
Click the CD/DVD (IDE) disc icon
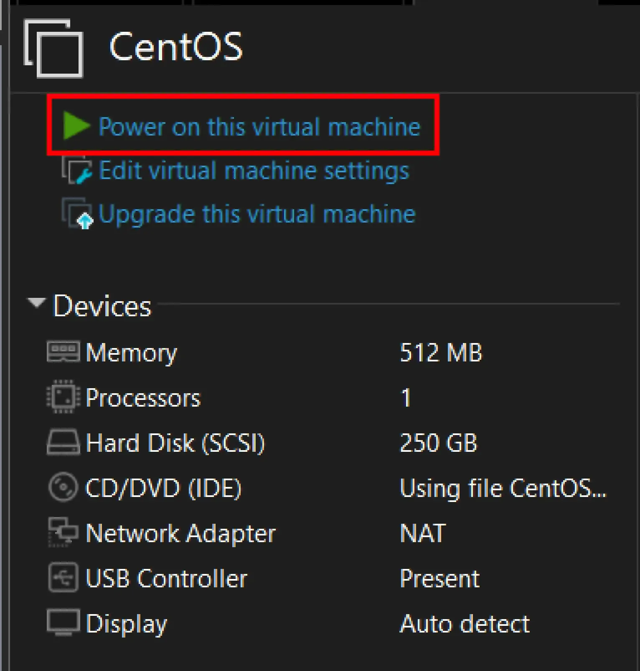(63, 488)
